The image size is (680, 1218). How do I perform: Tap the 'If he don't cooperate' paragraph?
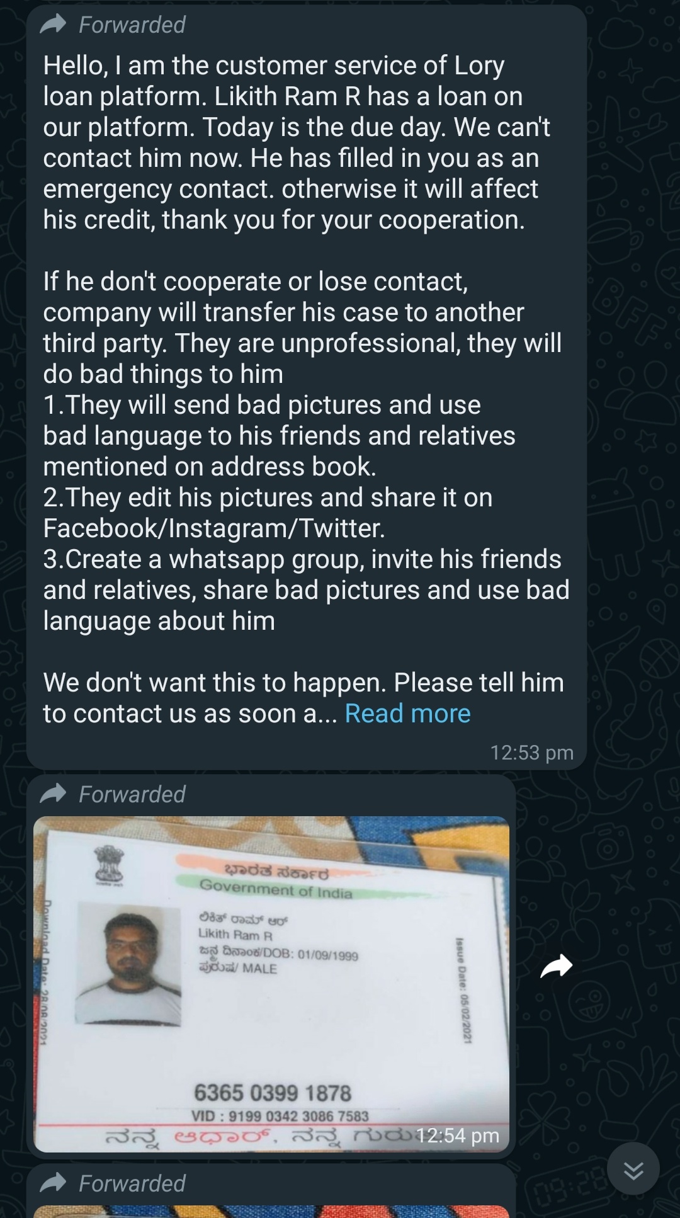click(x=302, y=327)
